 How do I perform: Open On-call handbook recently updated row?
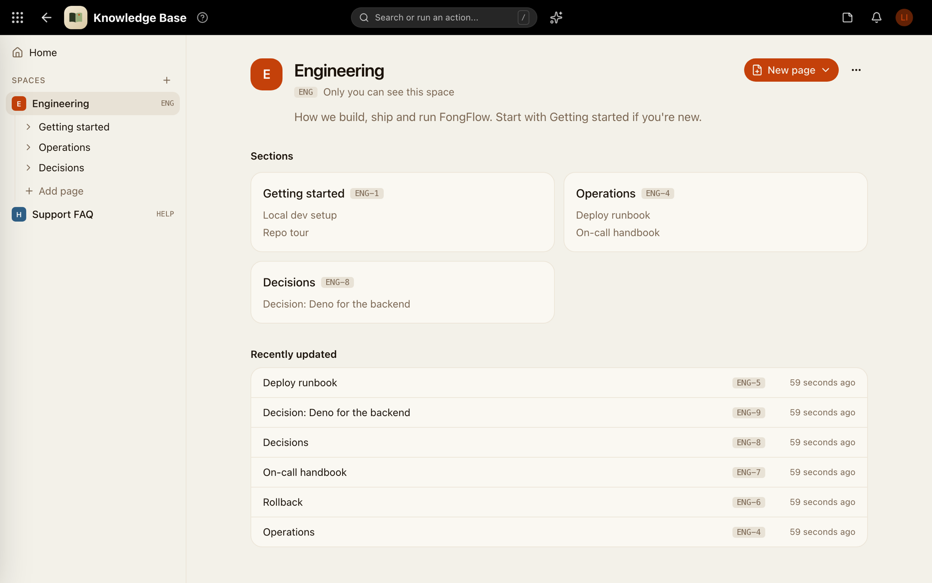(559, 472)
